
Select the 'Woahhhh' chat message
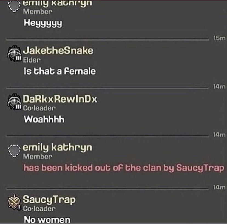44,119
